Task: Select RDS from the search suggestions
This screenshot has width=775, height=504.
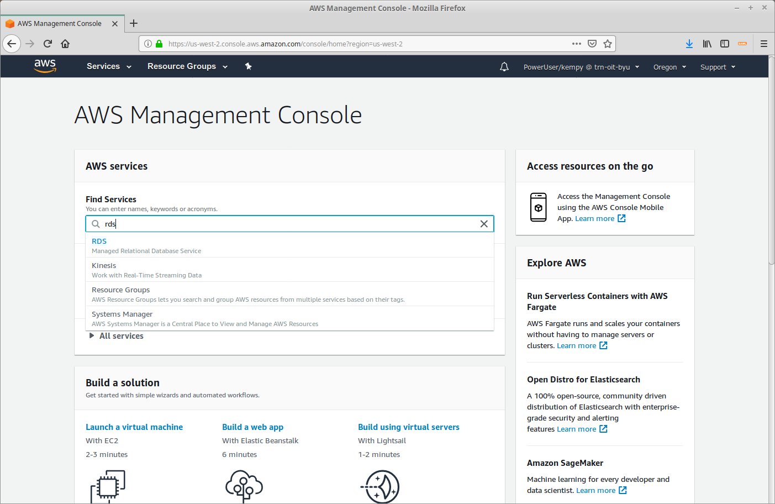Action: click(x=289, y=245)
